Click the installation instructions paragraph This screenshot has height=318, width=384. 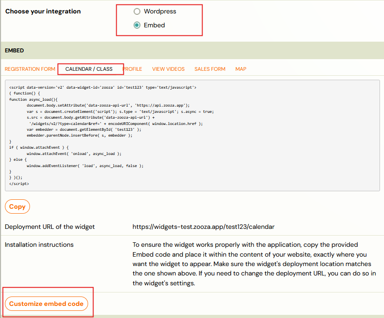point(254,264)
